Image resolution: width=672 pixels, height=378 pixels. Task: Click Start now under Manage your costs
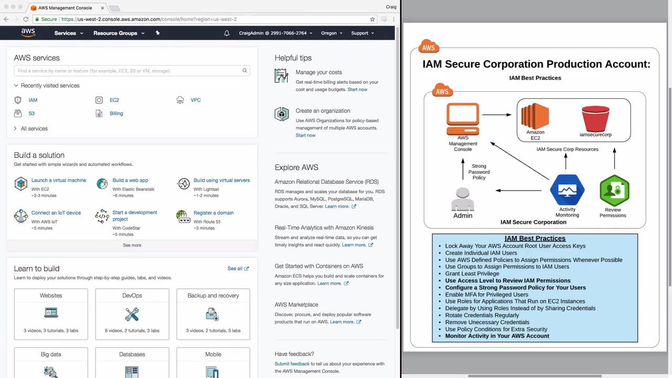click(358, 89)
